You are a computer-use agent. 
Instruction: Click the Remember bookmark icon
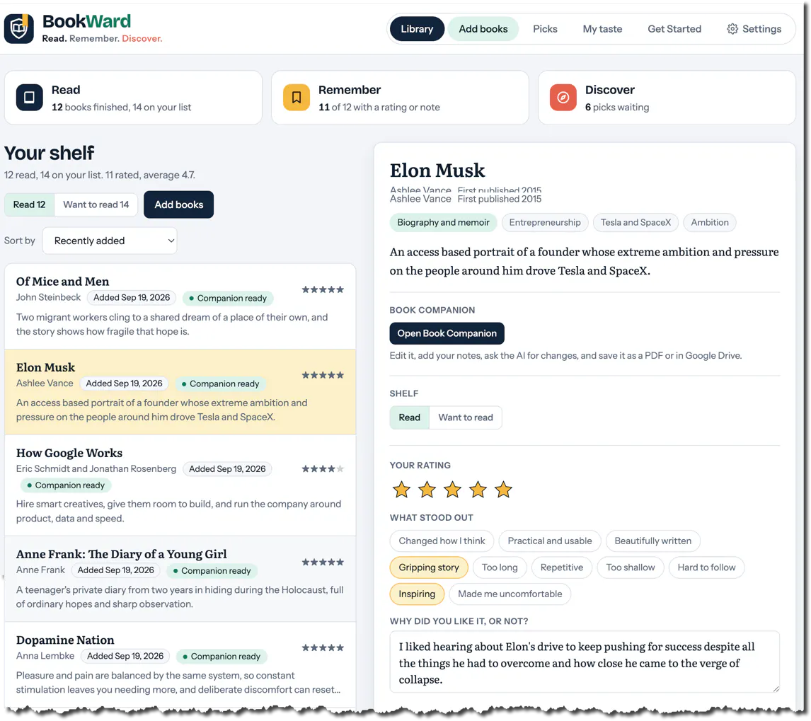coord(297,97)
